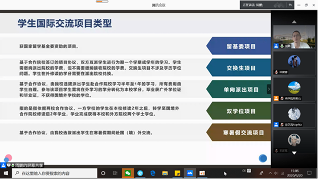318x179 pixels.
Task: Select the landscape avatar participant tile
Action: 294,90
